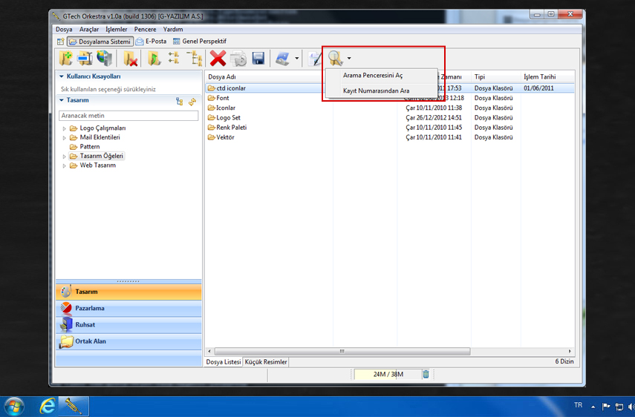Image resolution: width=635 pixels, height=417 pixels.
Task: Choose Kayıt Numarasından Ara menu entry
Action: (382, 91)
